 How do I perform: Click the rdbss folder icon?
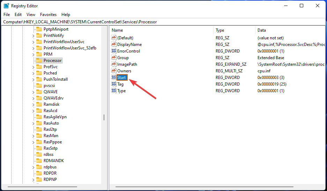39,154
